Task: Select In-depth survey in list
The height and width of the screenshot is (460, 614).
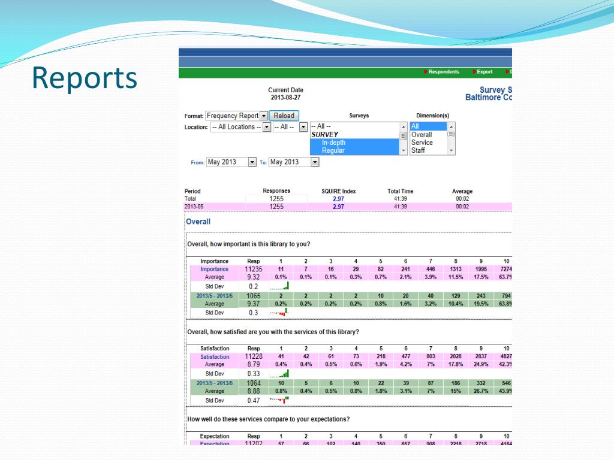Action: pos(333,143)
